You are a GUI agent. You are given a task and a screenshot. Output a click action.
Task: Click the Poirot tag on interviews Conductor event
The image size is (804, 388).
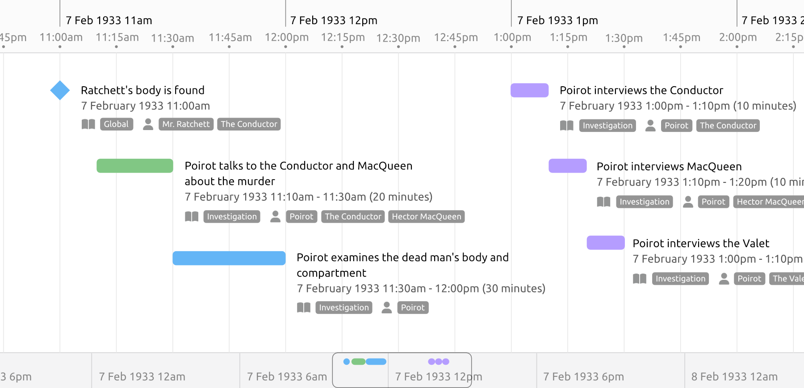(676, 126)
